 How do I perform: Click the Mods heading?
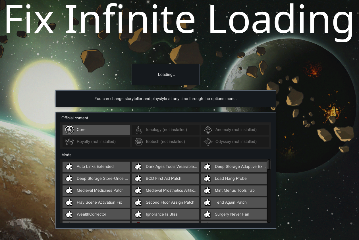pos(66,155)
